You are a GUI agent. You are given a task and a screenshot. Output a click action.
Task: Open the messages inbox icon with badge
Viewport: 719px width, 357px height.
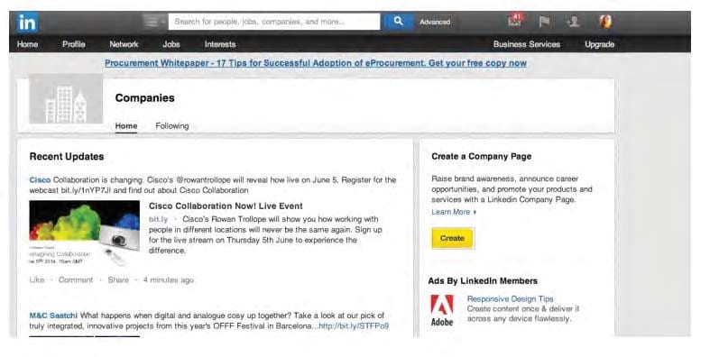click(515, 21)
